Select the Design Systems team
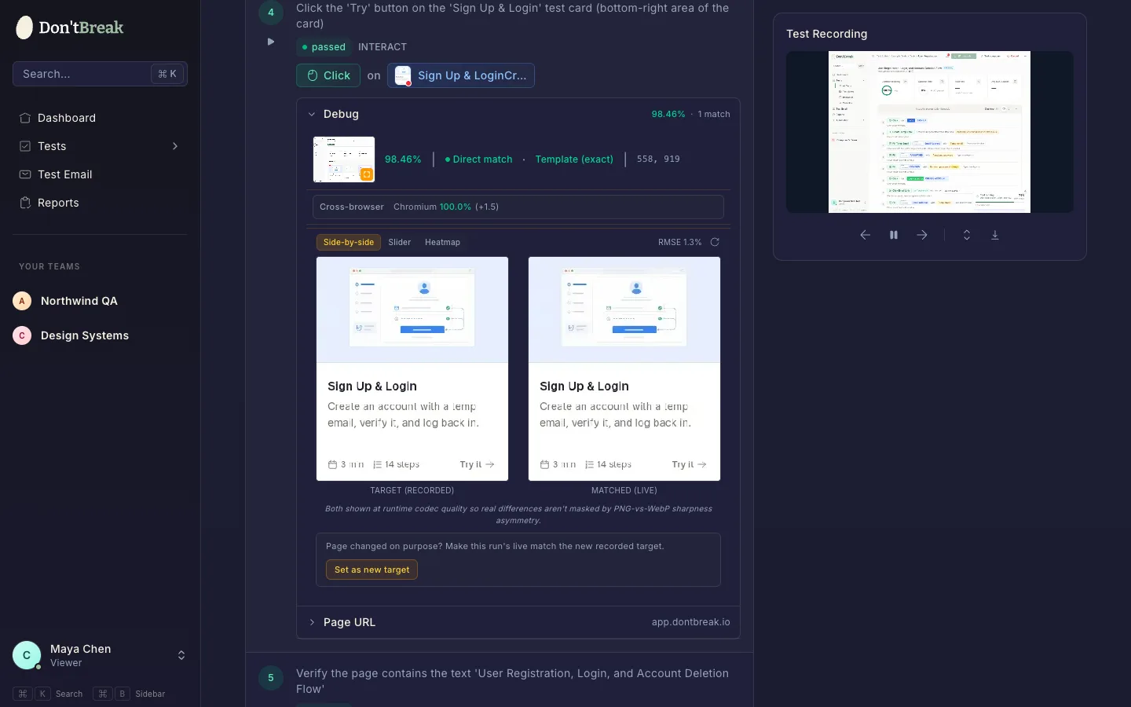 click(x=100, y=335)
